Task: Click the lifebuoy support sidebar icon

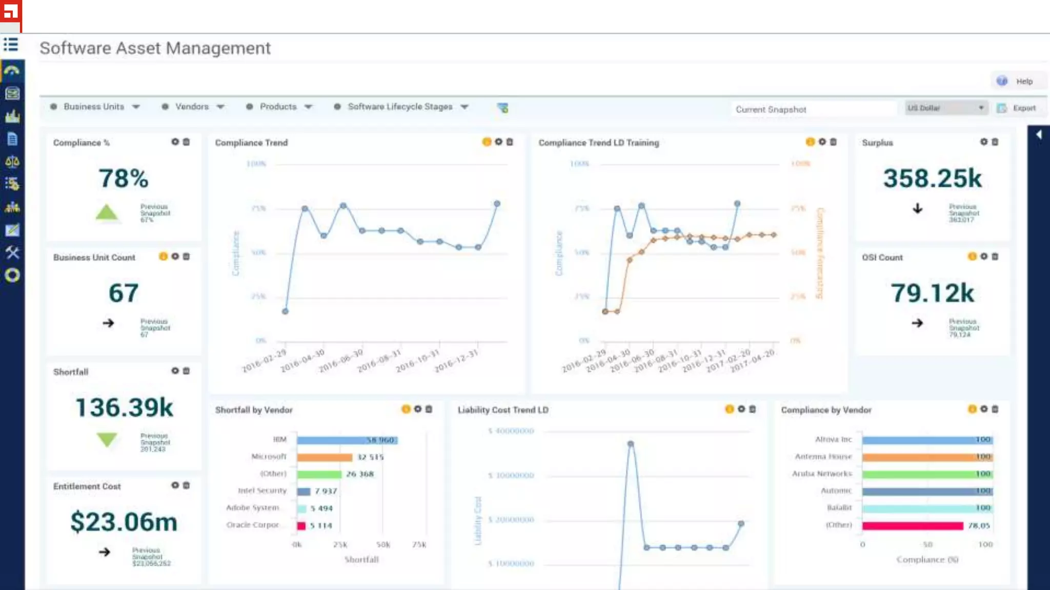Action: click(x=12, y=276)
